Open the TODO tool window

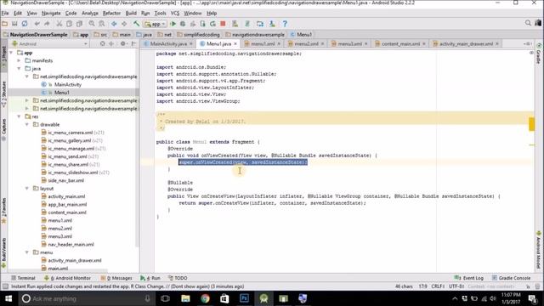[178, 278]
